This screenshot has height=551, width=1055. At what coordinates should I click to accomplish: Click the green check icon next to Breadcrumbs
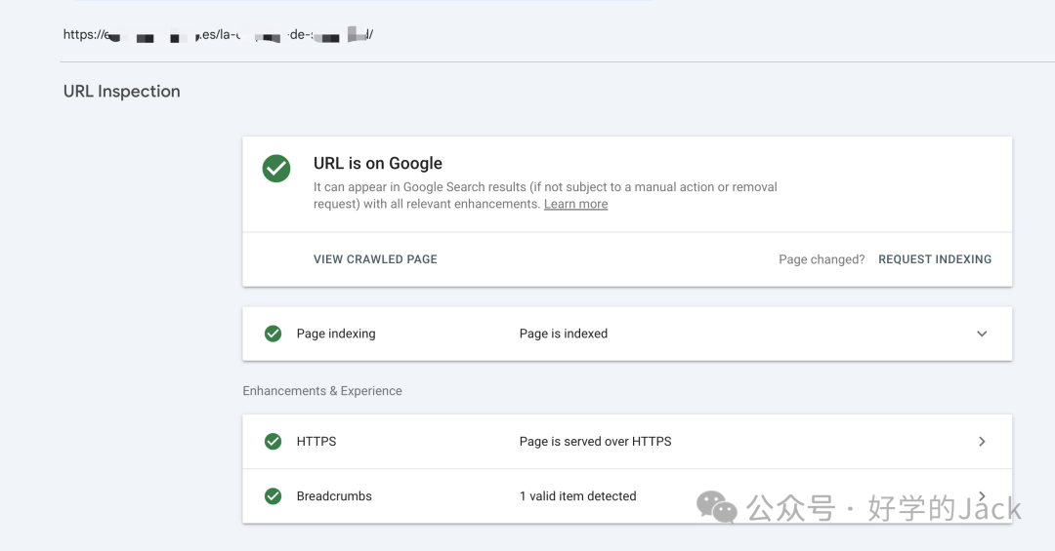tap(273, 495)
